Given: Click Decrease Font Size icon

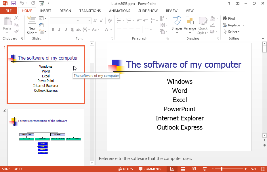Looking at the screenshot, I should [x=102, y=21].
